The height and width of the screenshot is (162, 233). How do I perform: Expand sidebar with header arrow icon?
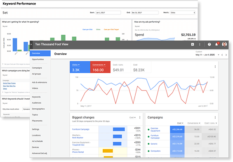tap(31, 44)
